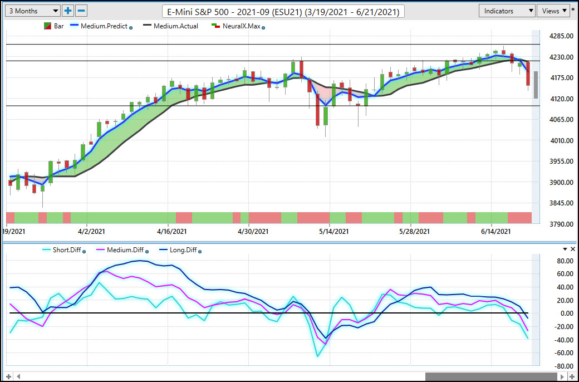The width and height of the screenshot is (579, 382).
Task: Click the scrollbar left arrow
Action: (18, 377)
